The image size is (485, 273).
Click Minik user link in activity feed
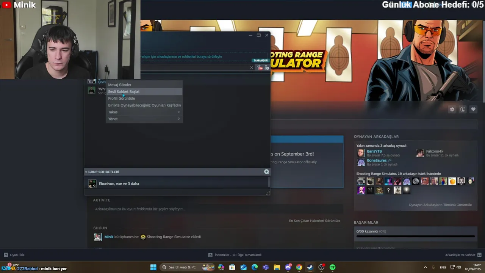coord(109,237)
